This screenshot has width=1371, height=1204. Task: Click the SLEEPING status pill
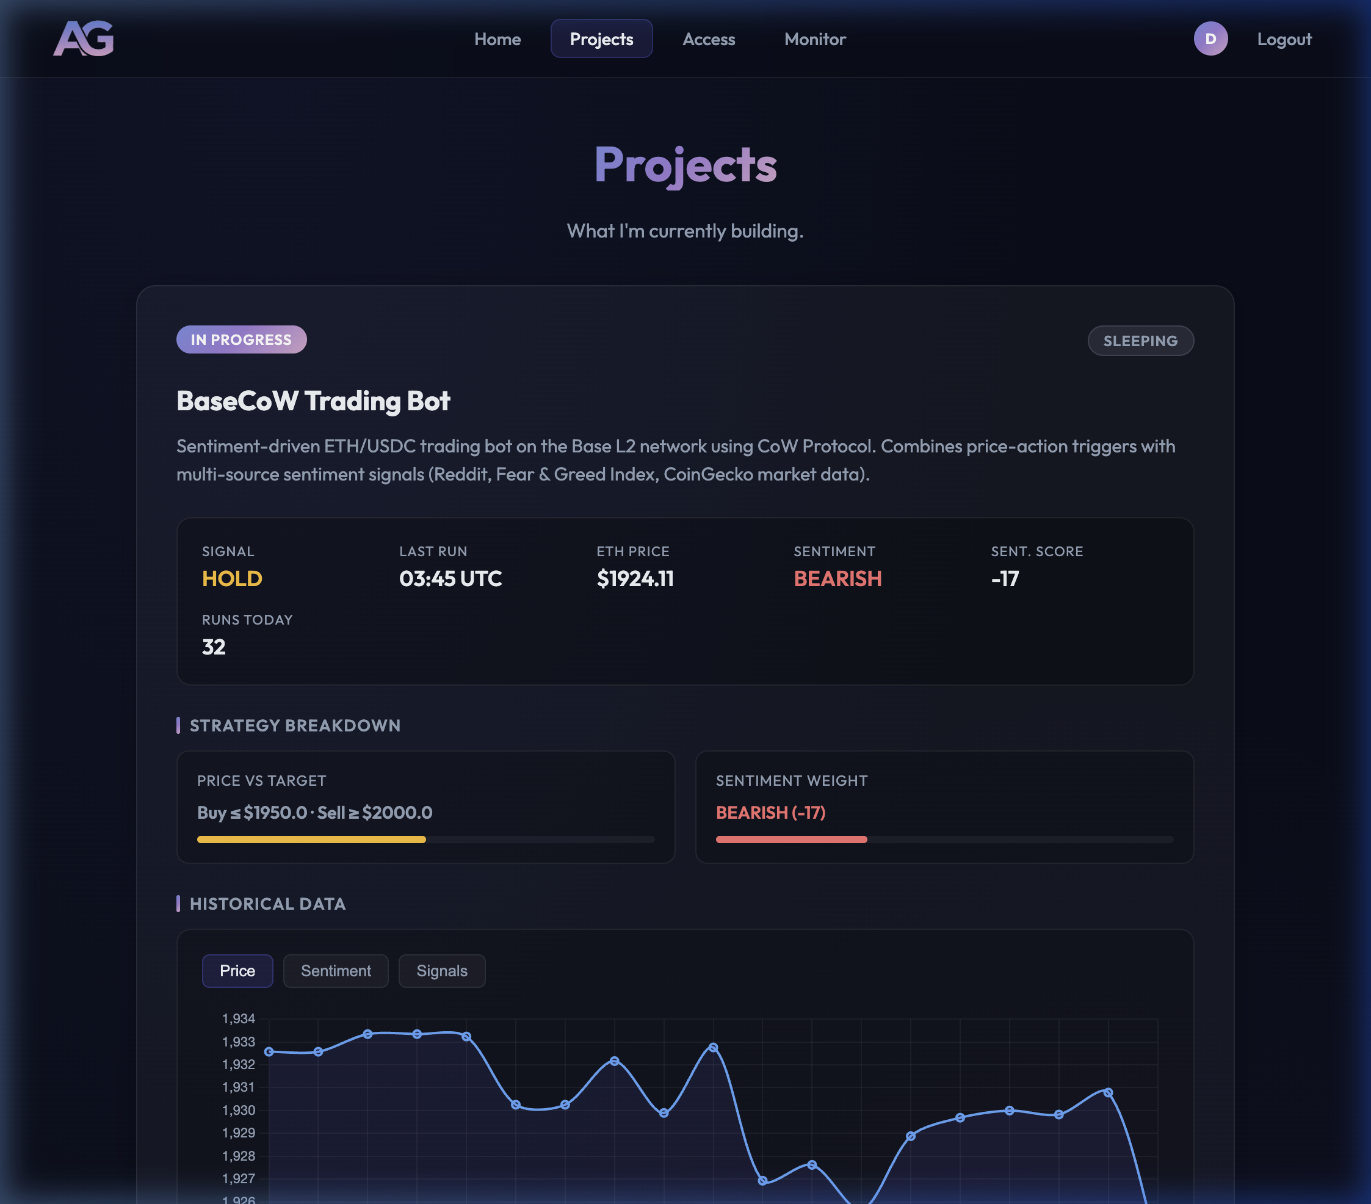[x=1140, y=340]
